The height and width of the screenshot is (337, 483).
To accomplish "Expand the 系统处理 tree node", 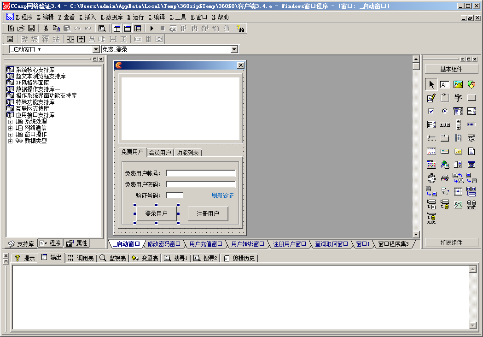I will click(x=10, y=122).
